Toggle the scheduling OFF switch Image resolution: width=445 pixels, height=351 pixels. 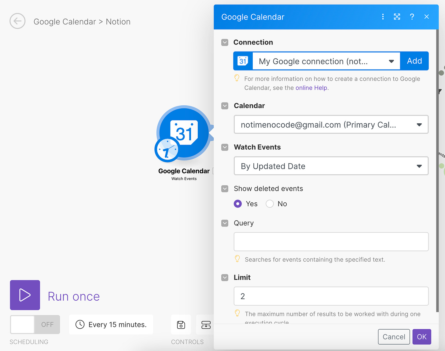35,324
